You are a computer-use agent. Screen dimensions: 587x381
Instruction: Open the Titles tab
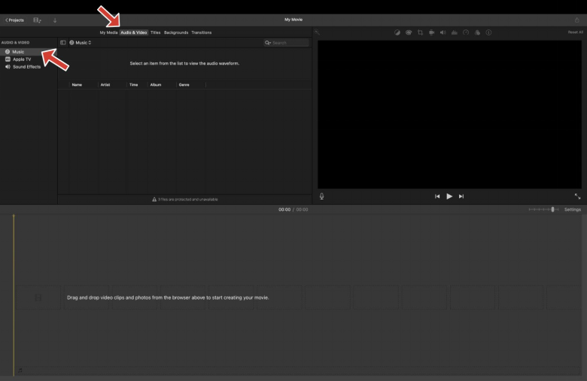(155, 32)
